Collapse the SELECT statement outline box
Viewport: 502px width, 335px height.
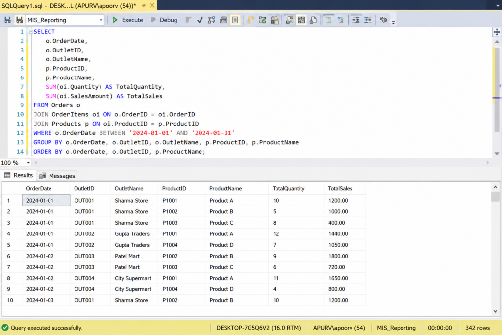click(31, 32)
